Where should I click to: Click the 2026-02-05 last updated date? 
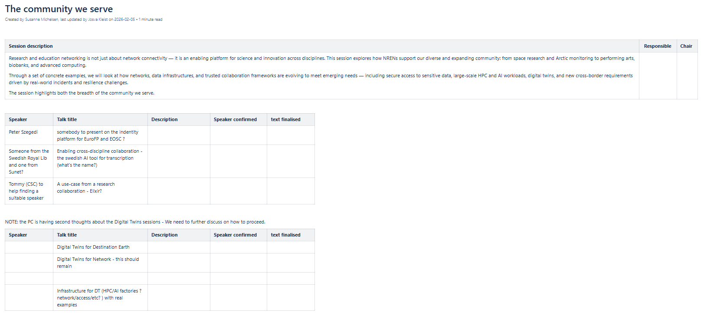pyautogui.click(x=124, y=20)
